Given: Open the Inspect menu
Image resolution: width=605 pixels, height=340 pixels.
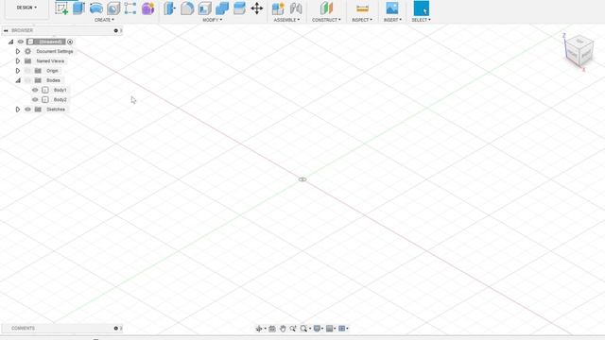Looking at the screenshot, I should click(362, 20).
